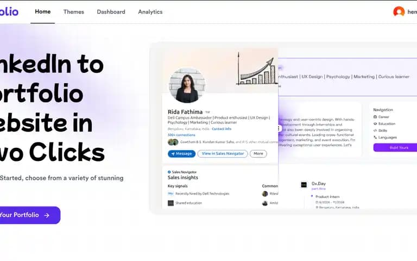This screenshot has height=261, width=417.
Task: Click the Dell logo icon beside Recently hired
Action: coord(170,194)
